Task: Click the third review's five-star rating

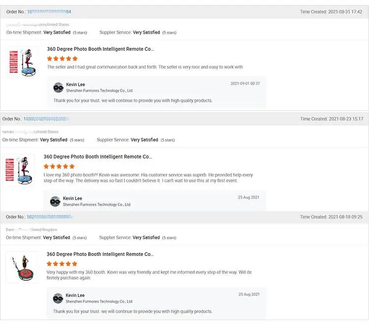Action: click(x=62, y=264)
